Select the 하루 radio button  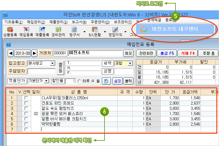point(79,81)
